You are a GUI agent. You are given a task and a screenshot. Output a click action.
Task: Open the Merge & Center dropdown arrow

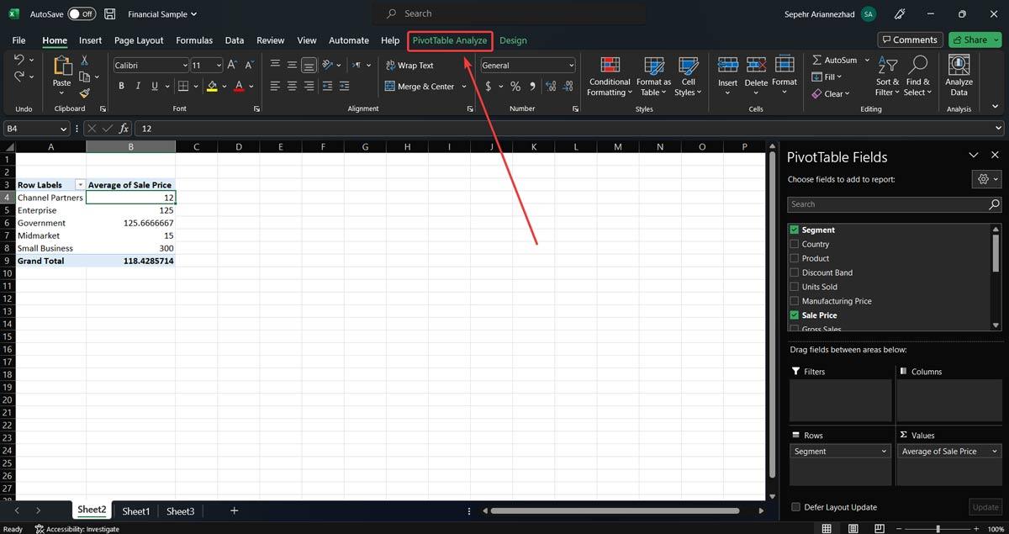point(463,86)
